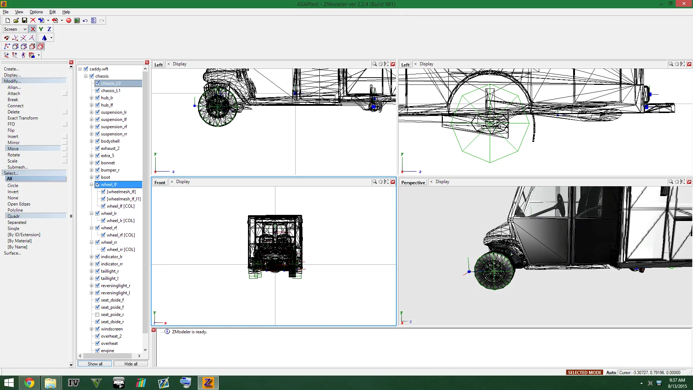Click the Import file toolbar icon
This screenshot has width=693, height=390.
[41, 21]
